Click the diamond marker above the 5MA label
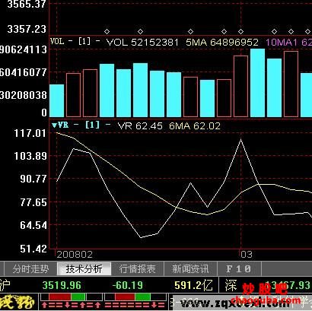The width and height of the screenshot is (312, 311). 190,32
